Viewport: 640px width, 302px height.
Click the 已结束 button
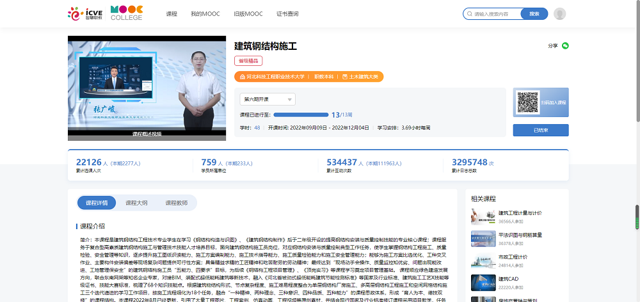540,130
